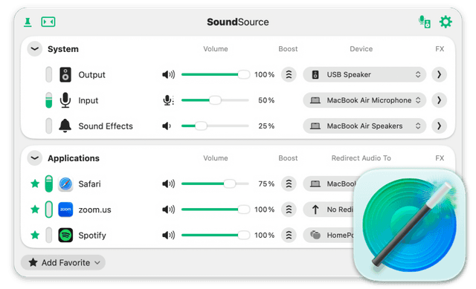Toggle the Output level meter indicator
The image size is (476, 289).
[x=49, y=74]
